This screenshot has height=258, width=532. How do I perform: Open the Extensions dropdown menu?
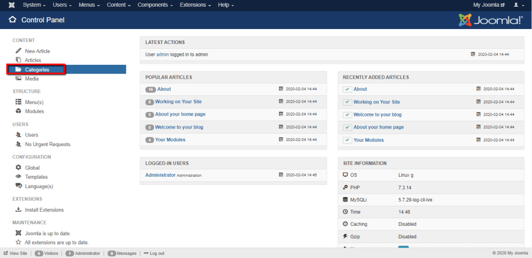195,5
